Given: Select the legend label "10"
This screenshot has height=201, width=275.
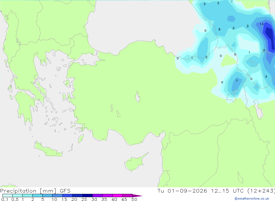Looking at the screenshot, I should tap(54, 199).
